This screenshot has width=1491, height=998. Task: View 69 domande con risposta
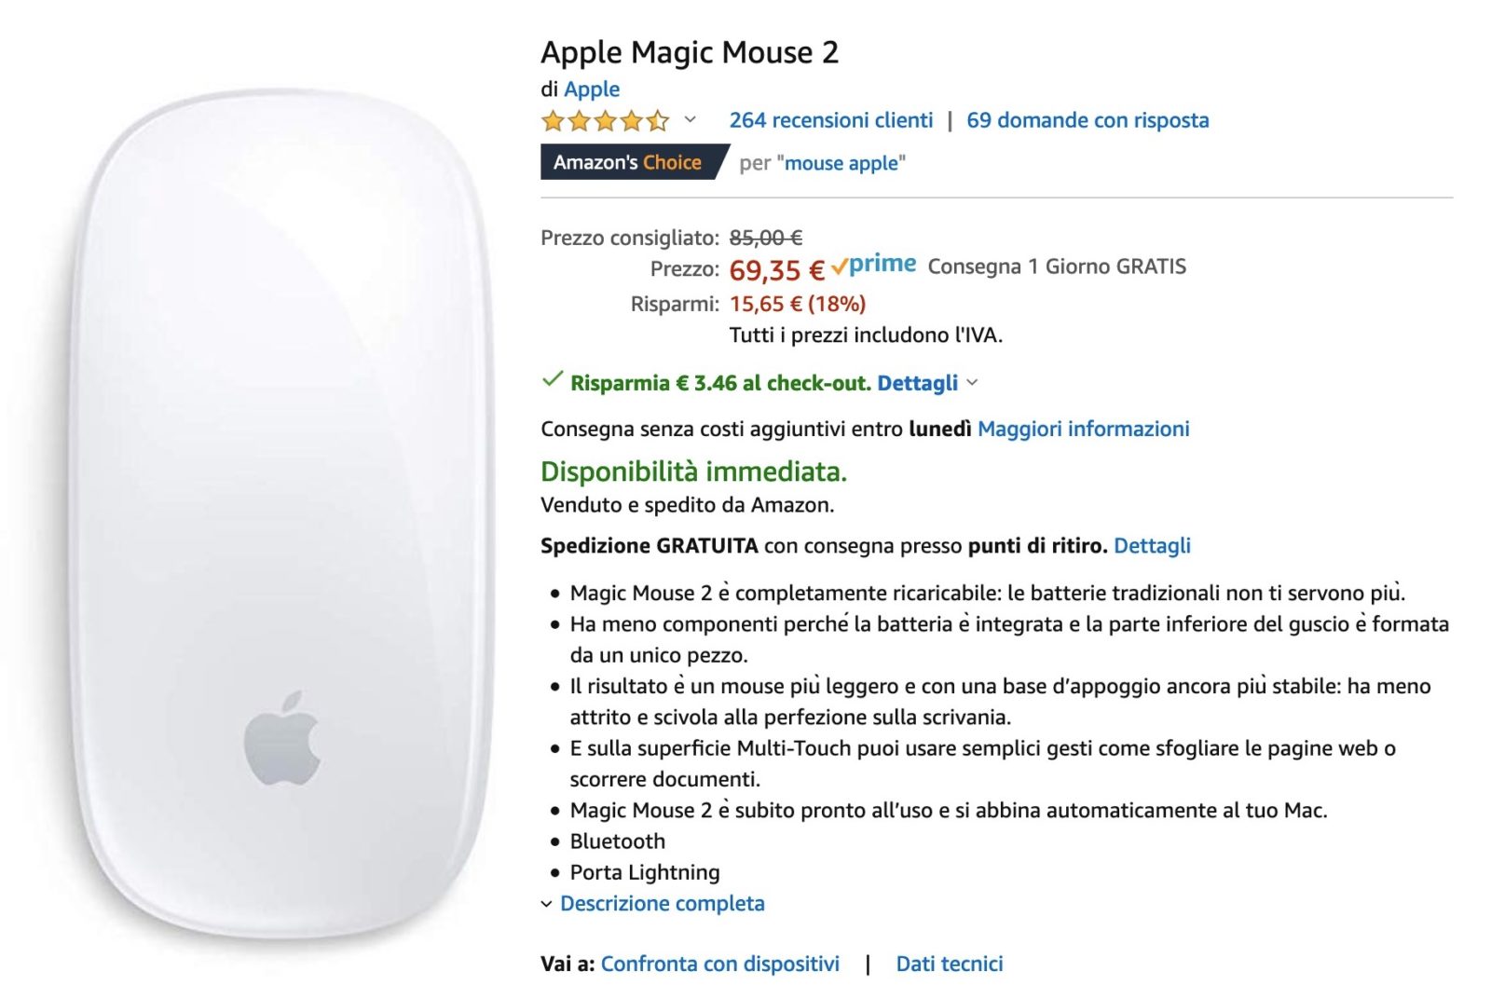pos(1088,119)
